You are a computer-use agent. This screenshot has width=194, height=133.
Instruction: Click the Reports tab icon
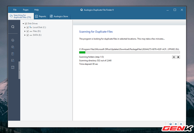click(36, 16)
